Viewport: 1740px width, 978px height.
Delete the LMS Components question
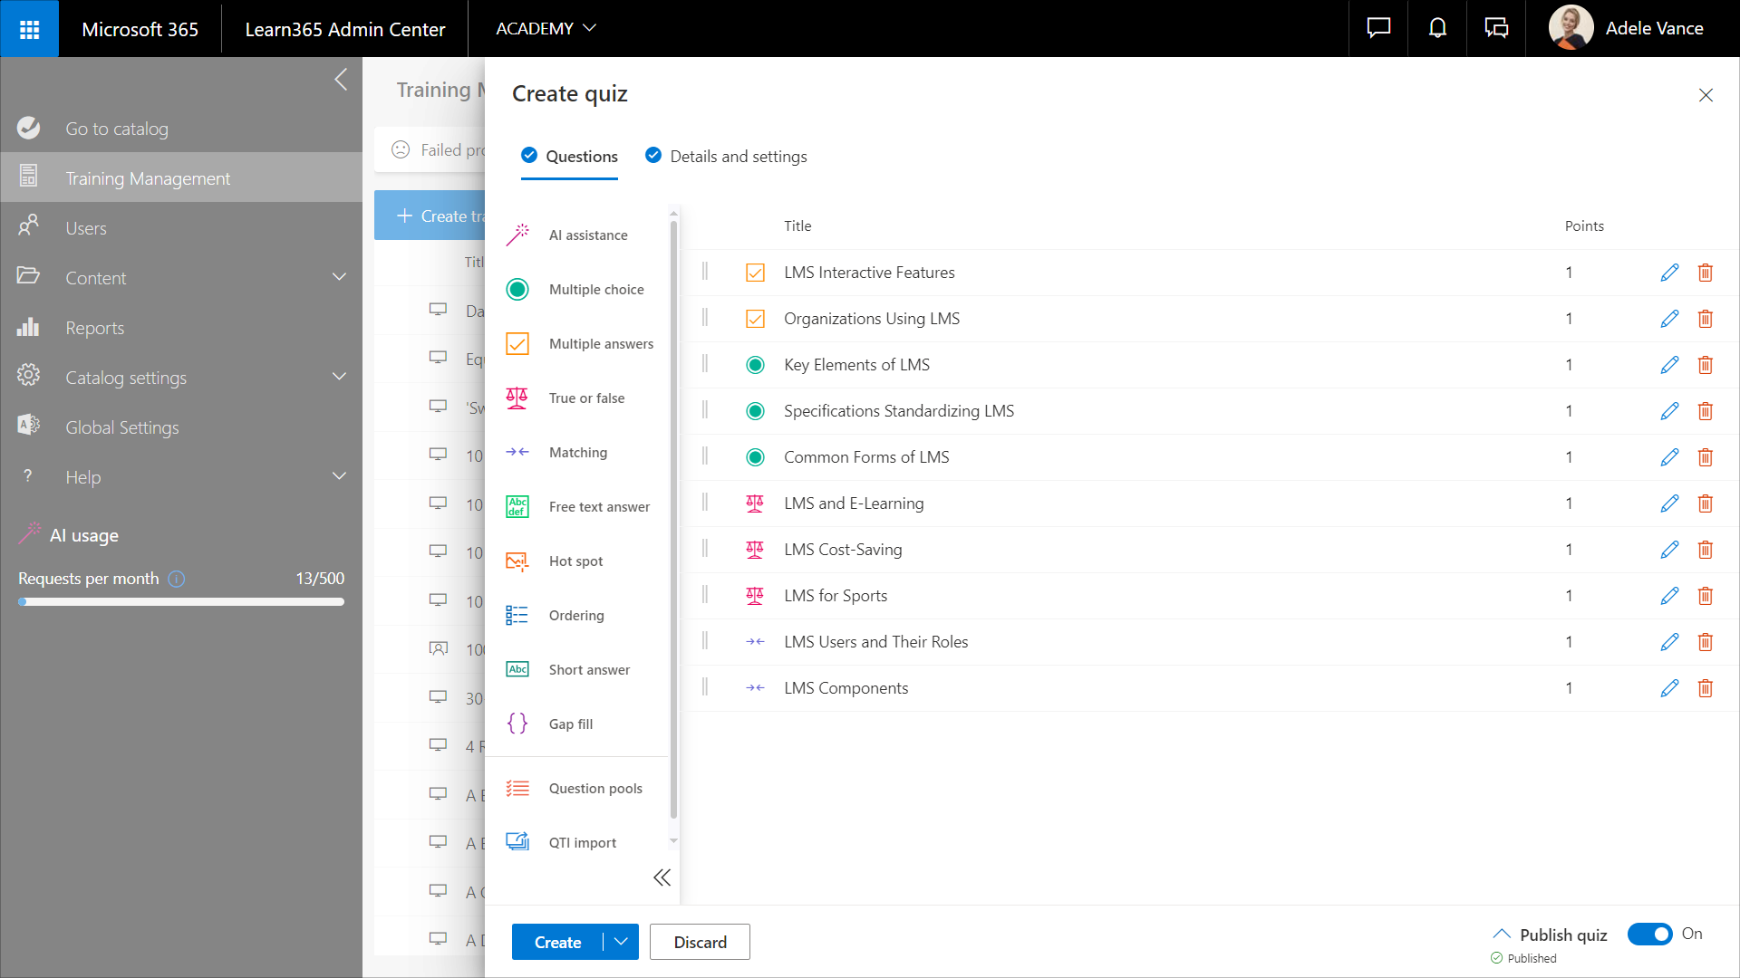pos(1705,688)
